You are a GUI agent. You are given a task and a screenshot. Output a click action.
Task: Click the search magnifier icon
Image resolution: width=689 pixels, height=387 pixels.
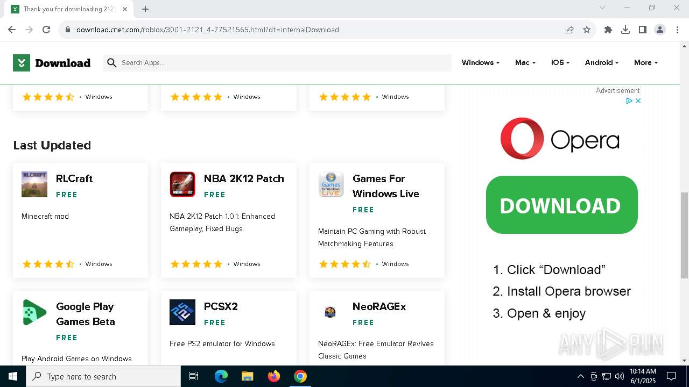(x=112, y=63)
